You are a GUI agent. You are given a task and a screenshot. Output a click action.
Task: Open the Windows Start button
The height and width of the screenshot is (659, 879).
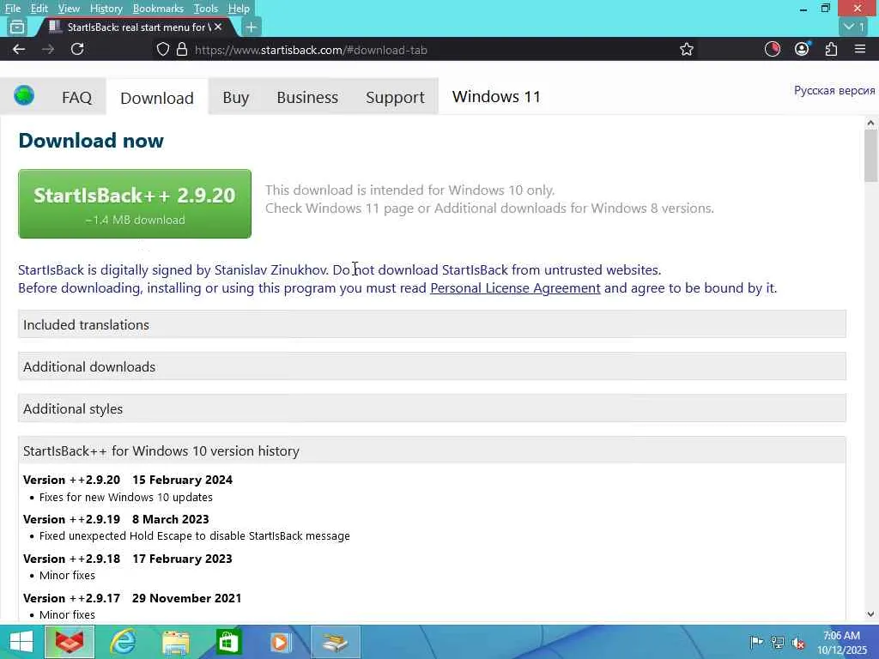point(21,642)
